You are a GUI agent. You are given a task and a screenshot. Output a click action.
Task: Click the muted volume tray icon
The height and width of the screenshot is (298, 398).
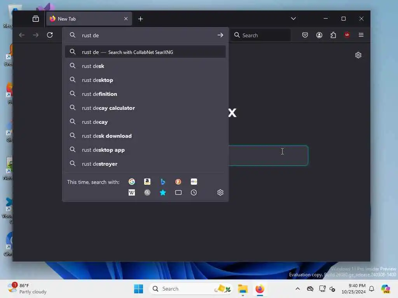(x=332, y=289)
